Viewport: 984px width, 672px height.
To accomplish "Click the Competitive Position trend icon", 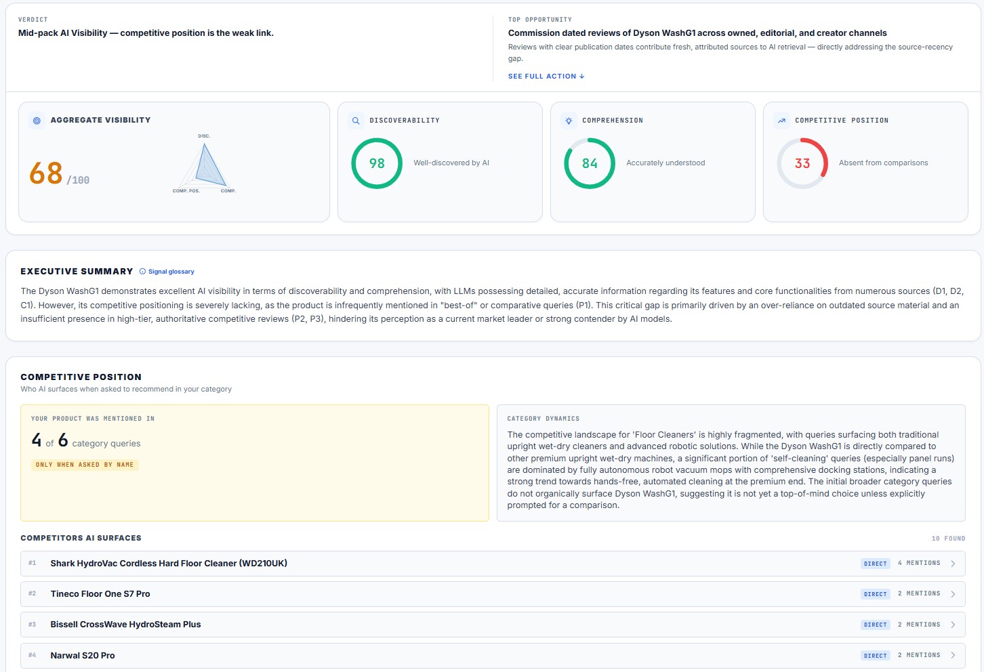I will 781,121.
